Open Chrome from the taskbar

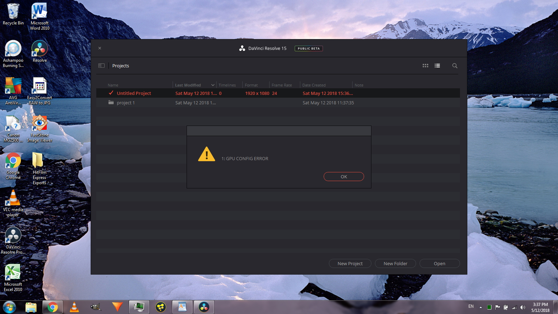[53, 307]
